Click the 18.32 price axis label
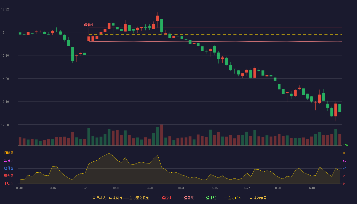Viewport: 357px width, 204px height. [x=5, y=9]
